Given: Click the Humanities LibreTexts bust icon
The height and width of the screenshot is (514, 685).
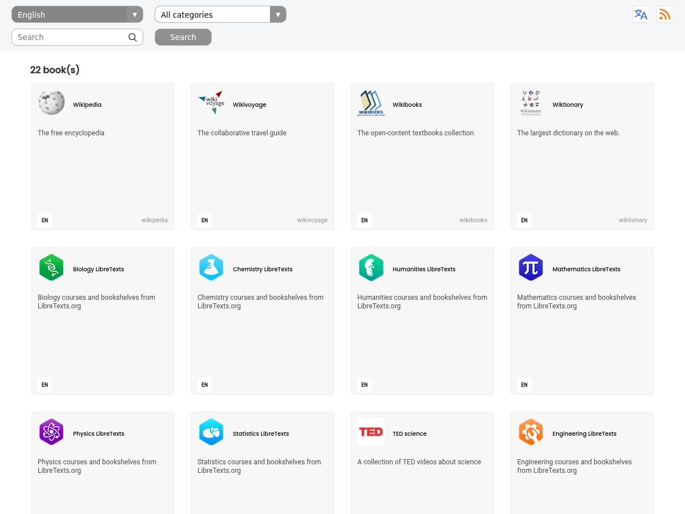Looking at the screenshot, I should click(371, 267).
